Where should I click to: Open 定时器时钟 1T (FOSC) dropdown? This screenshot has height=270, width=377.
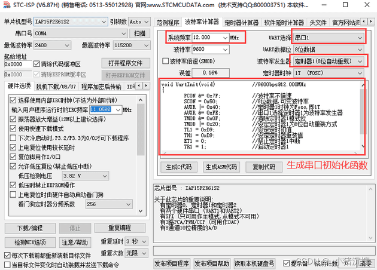329,73
